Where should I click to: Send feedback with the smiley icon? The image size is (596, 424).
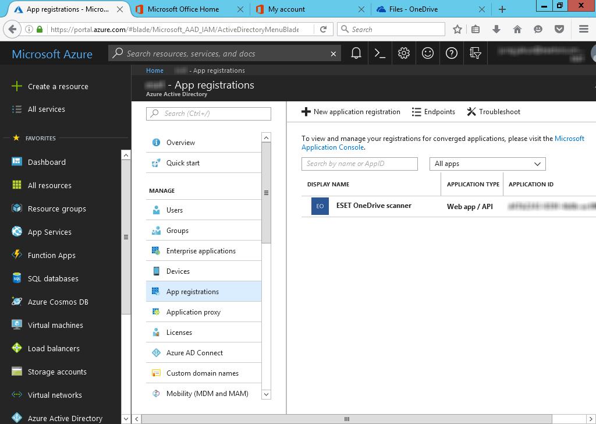428,53
